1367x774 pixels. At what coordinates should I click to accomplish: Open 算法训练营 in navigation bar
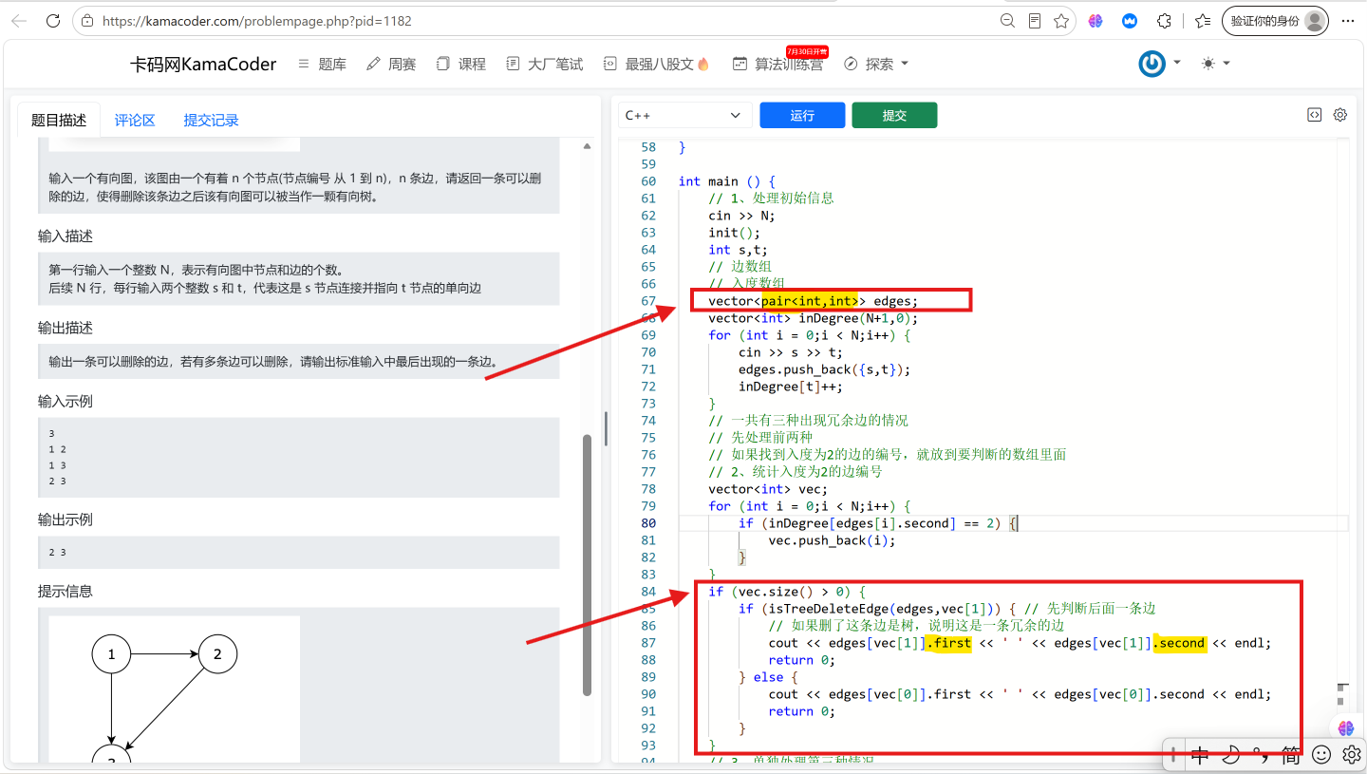pos(777,64)
